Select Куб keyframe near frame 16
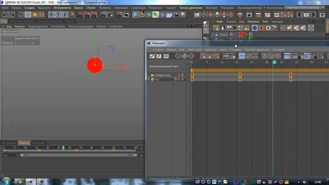 240,79
